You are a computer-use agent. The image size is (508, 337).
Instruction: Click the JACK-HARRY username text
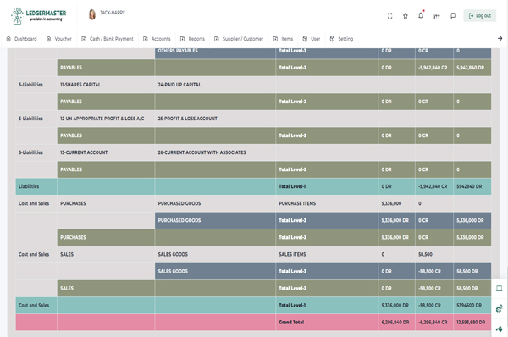(x=113, y=13)
